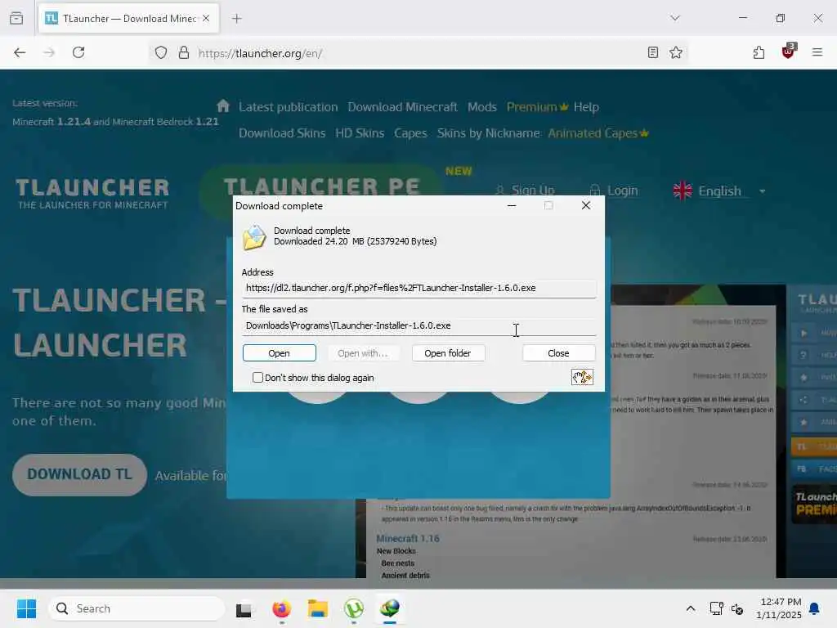Reload the TLauncher page

pos(78,52)
